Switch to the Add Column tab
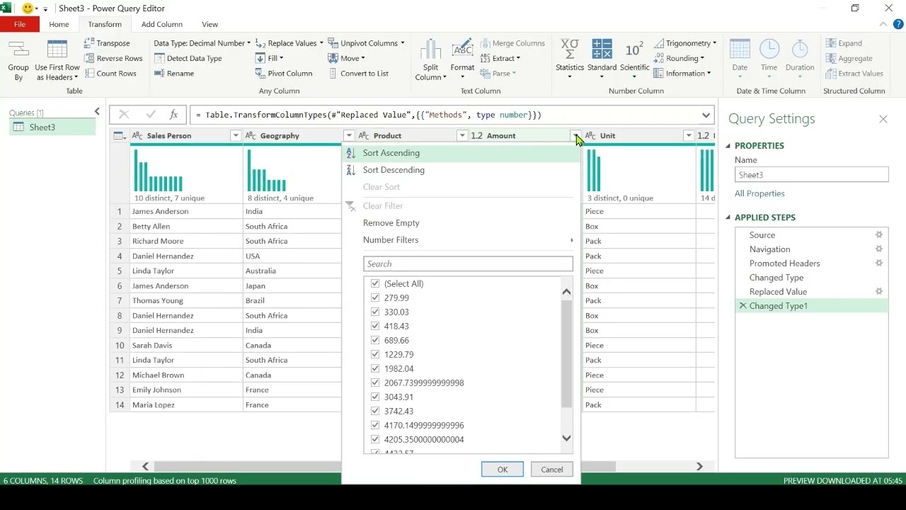The image size is (906, 510). click(x=162, y=24)
